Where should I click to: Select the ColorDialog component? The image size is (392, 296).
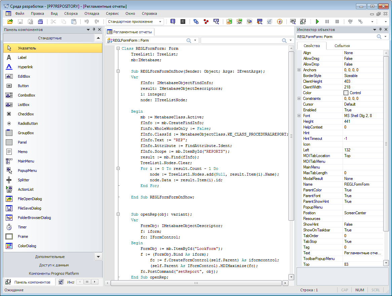(x=27, y=246)
